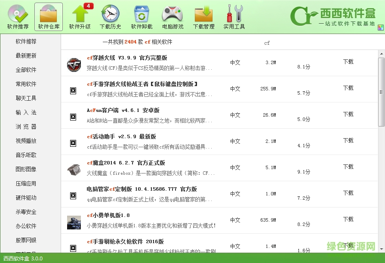Click the search box containing cf

267,43
